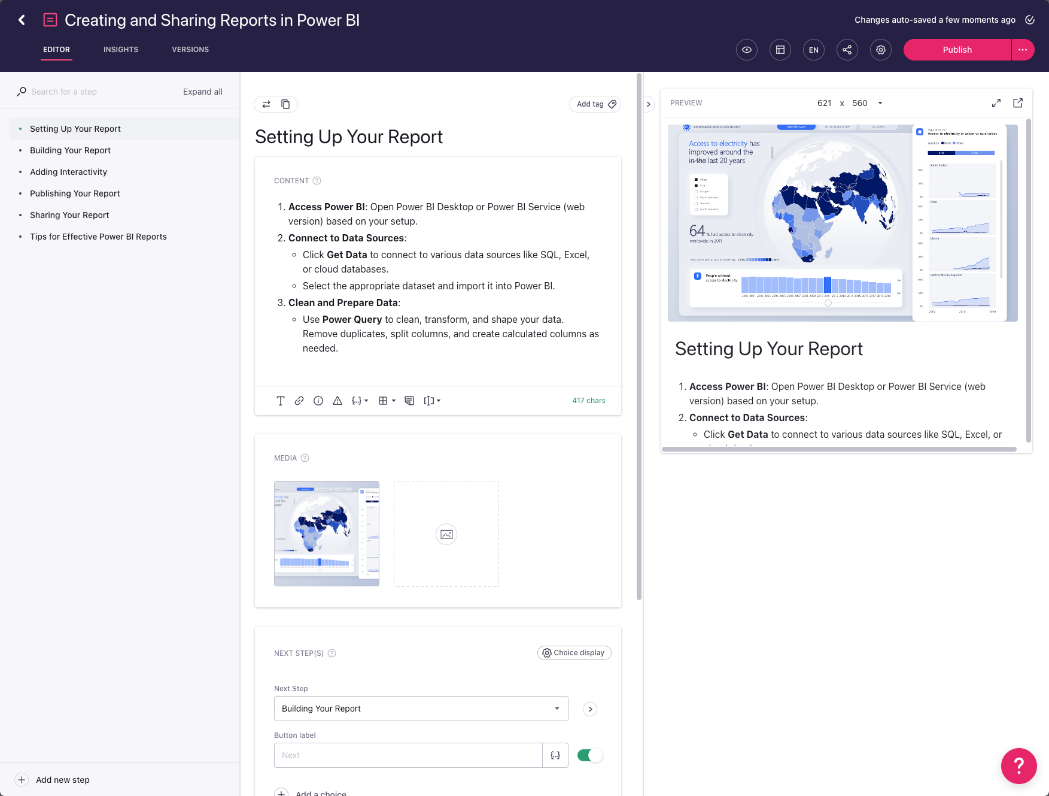Open the preview size dropdown arrow

point(880,103)
